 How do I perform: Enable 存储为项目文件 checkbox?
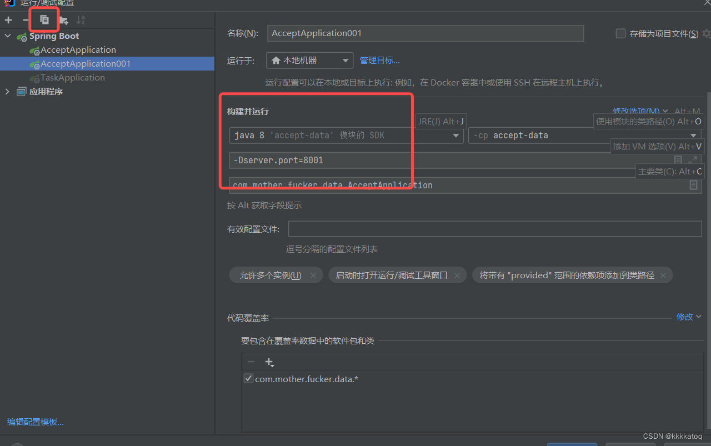pyautogui.click(x=620, y=33)
